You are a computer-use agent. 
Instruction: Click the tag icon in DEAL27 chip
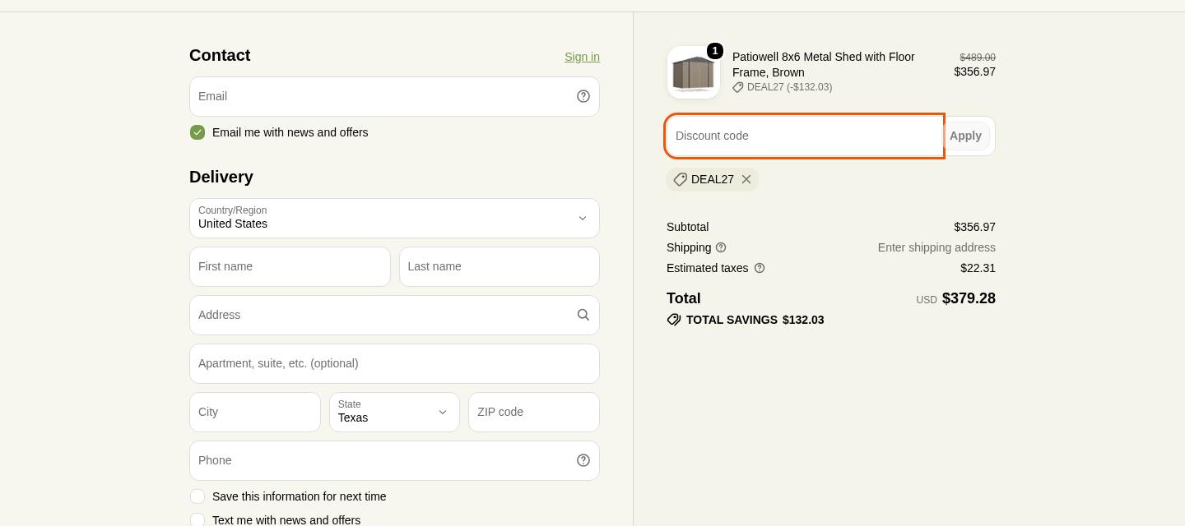tap(680, 179)
